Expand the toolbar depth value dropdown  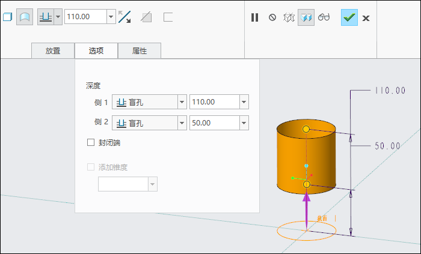111,17
